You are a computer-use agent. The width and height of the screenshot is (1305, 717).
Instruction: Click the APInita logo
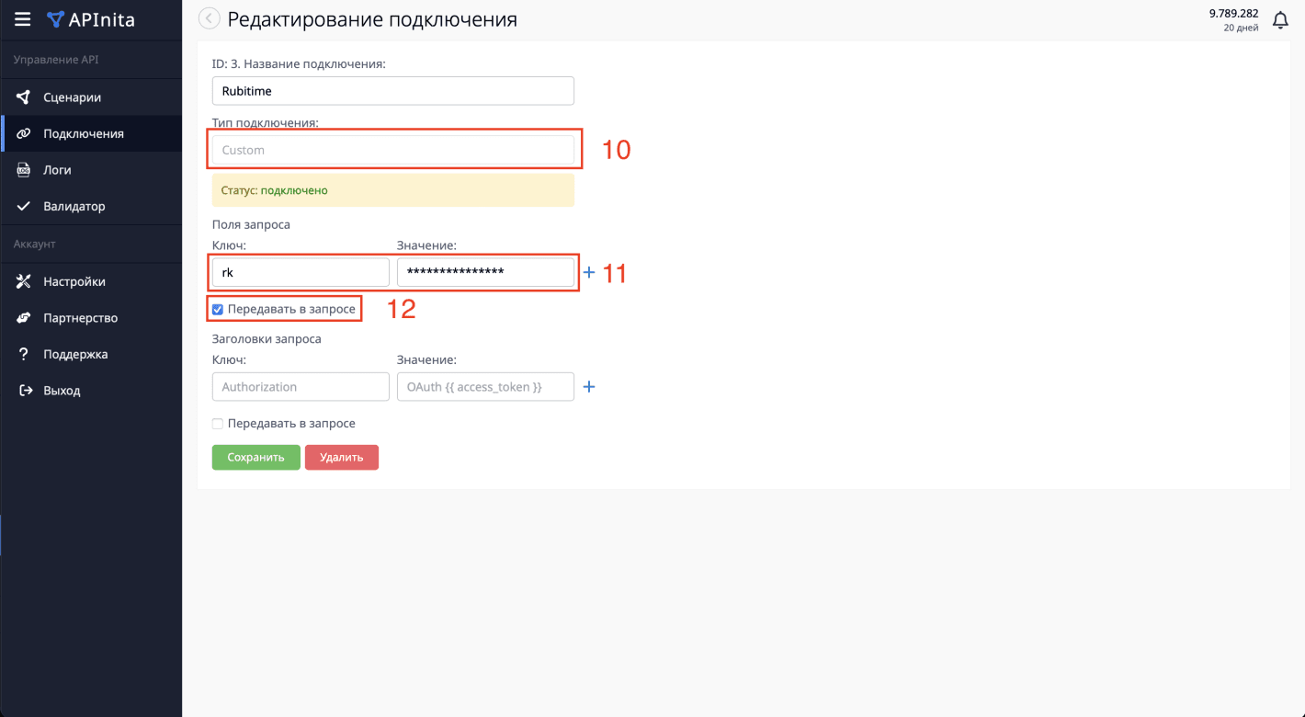(x=96, y=18)
